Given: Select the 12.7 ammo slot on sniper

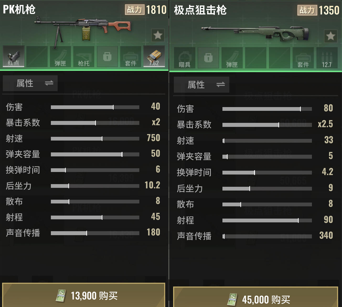Looking at the screenshot, I should click(327, 58).
